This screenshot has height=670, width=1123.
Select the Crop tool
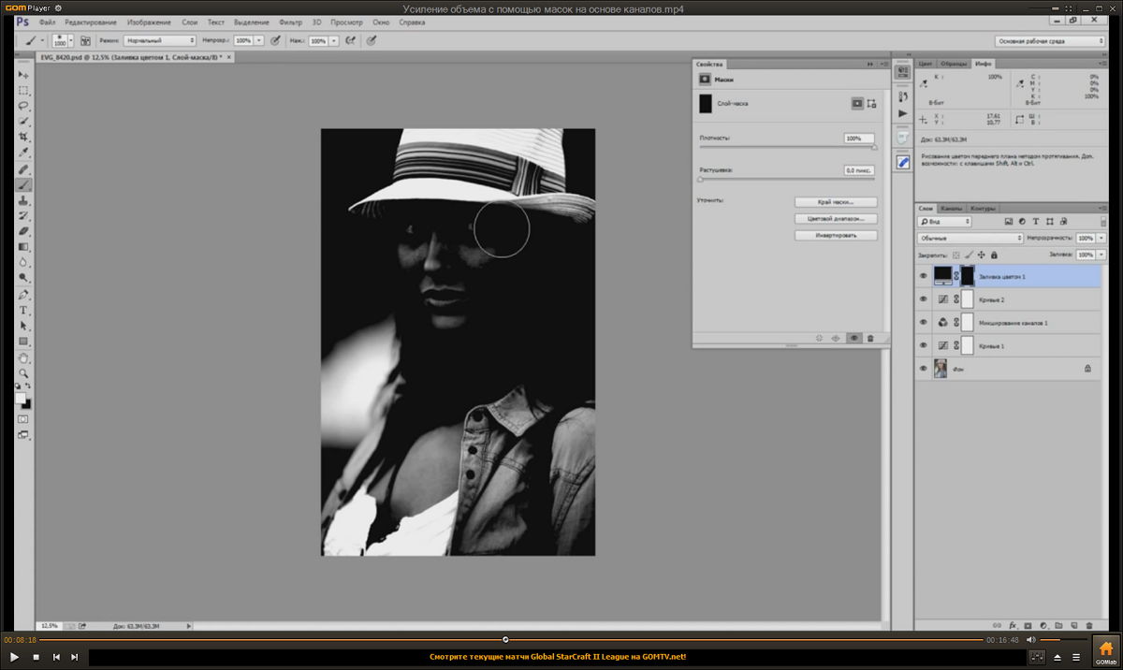[x=24, y=137]
